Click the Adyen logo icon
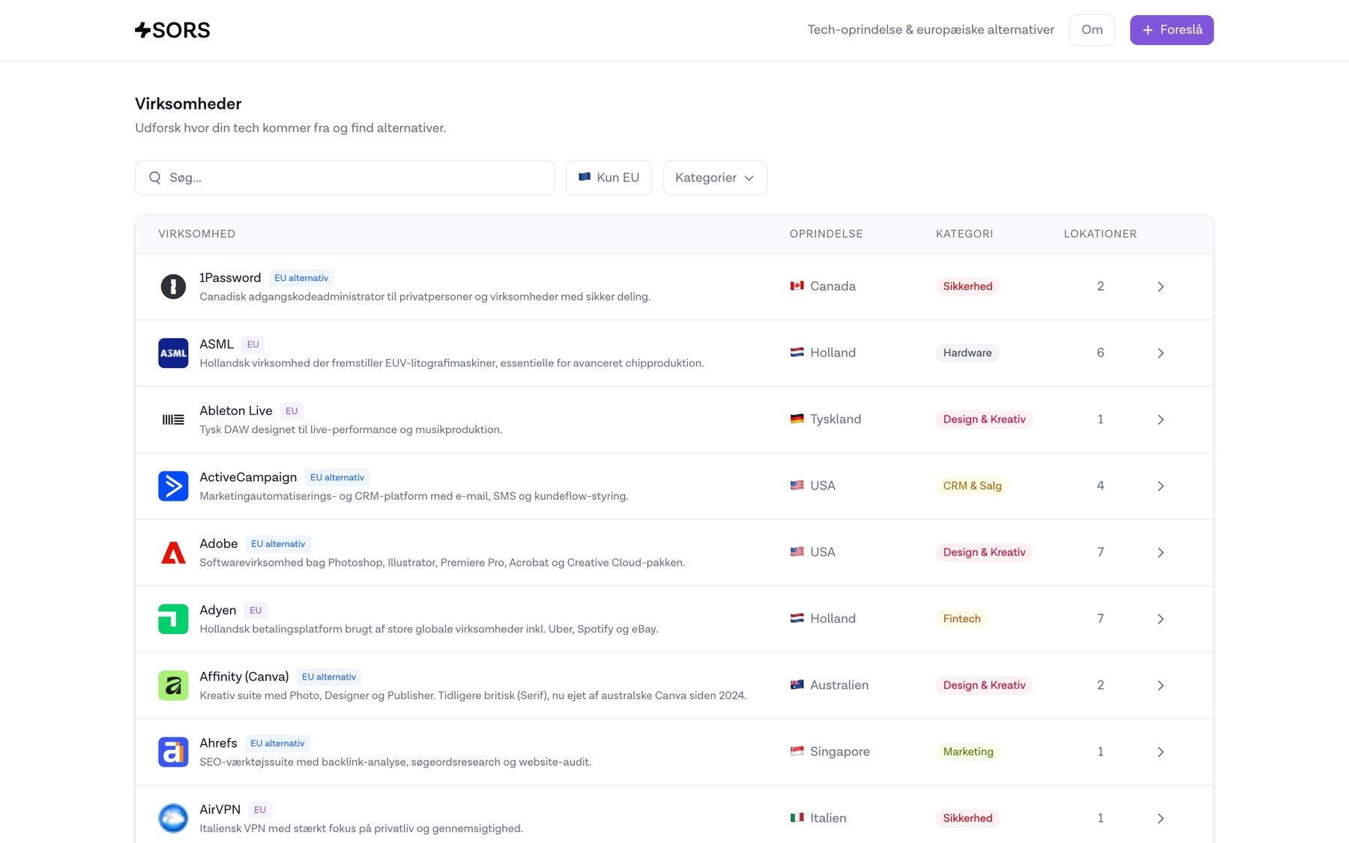Screen dimensions: 1349x843 point(173,619)
